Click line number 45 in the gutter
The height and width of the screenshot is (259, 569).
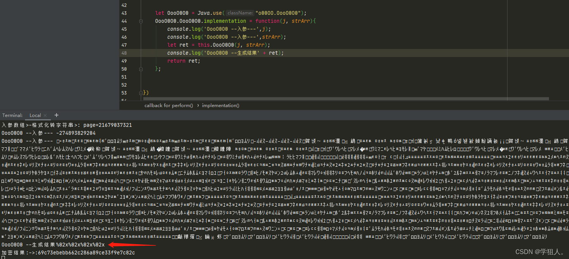124,29
